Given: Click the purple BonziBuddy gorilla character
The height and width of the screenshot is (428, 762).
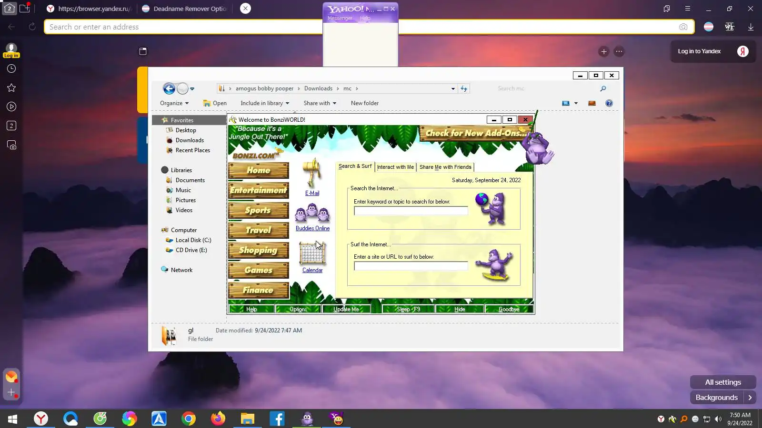Looking at the screenshot, I should (x=539, y=147).
